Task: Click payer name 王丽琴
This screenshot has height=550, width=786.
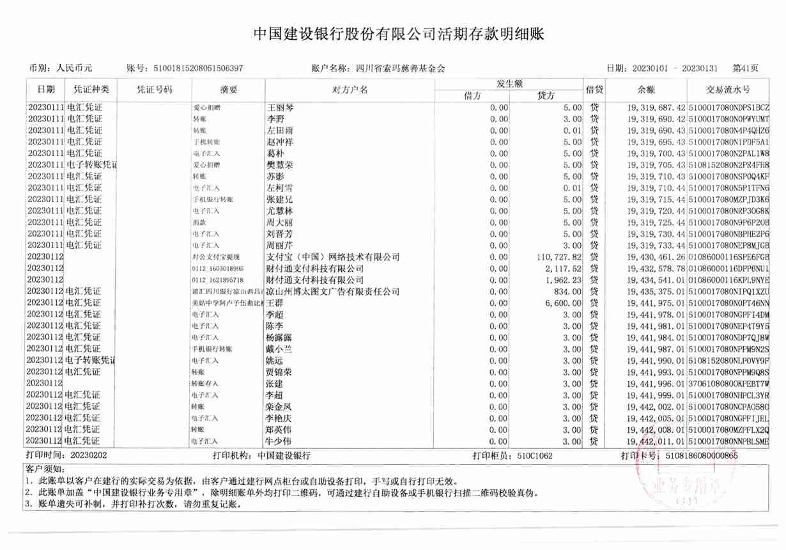Action: [279, 108]
